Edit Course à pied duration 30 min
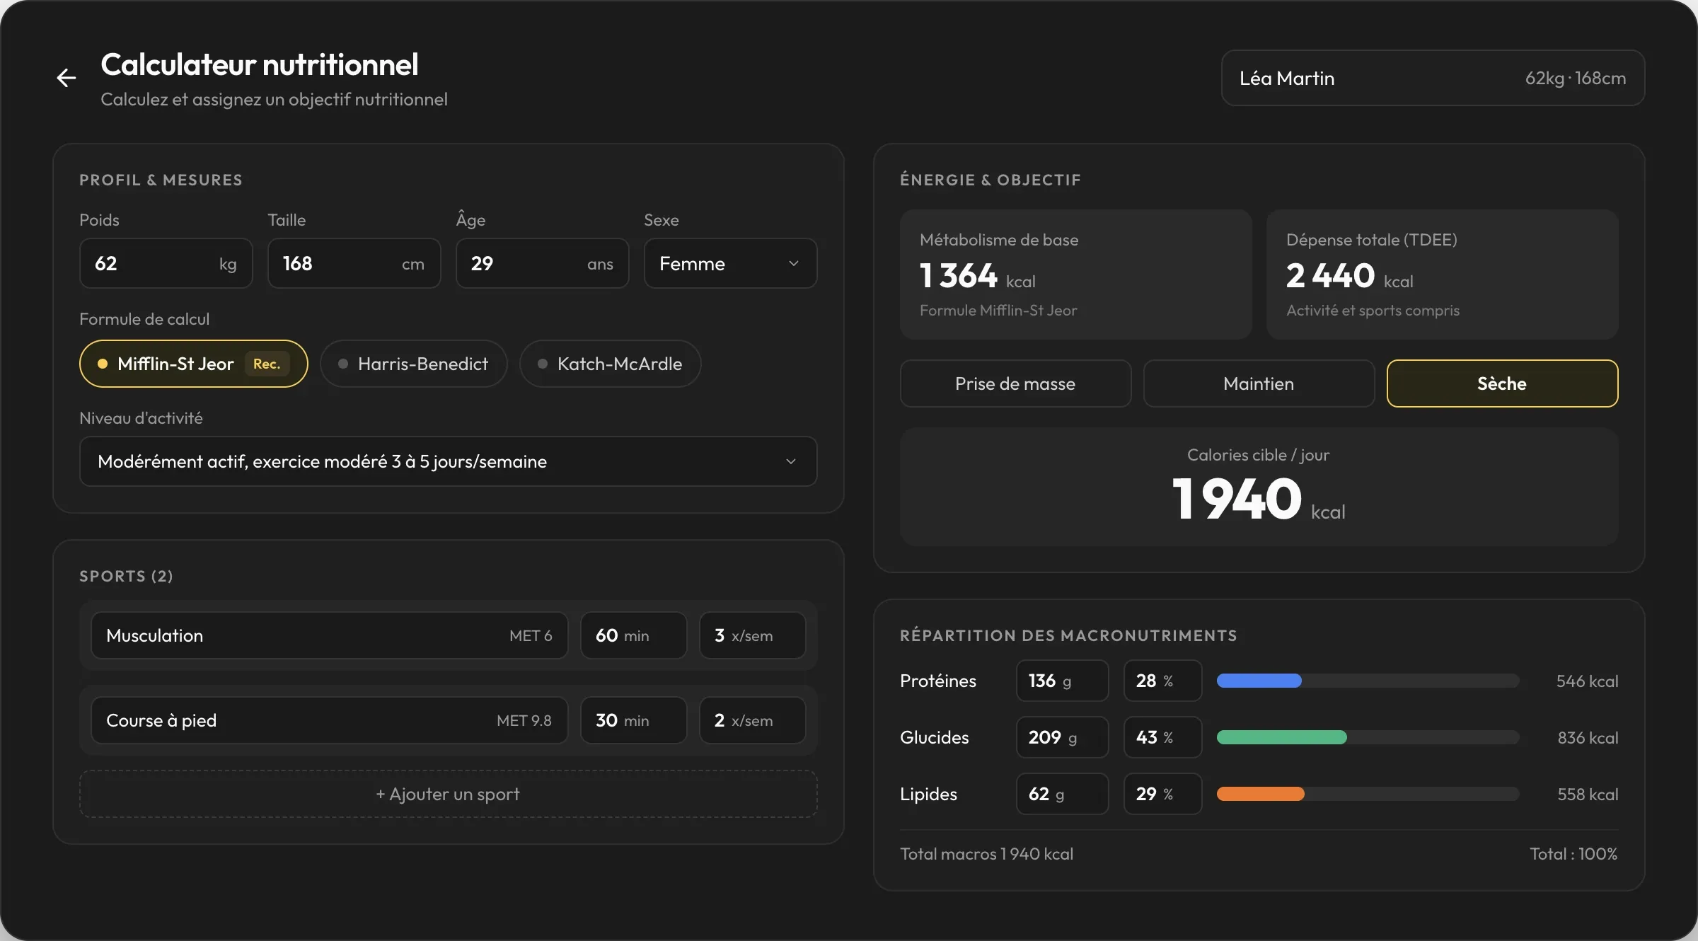This screenshot has width=1698, height=941. coord(633,720)
